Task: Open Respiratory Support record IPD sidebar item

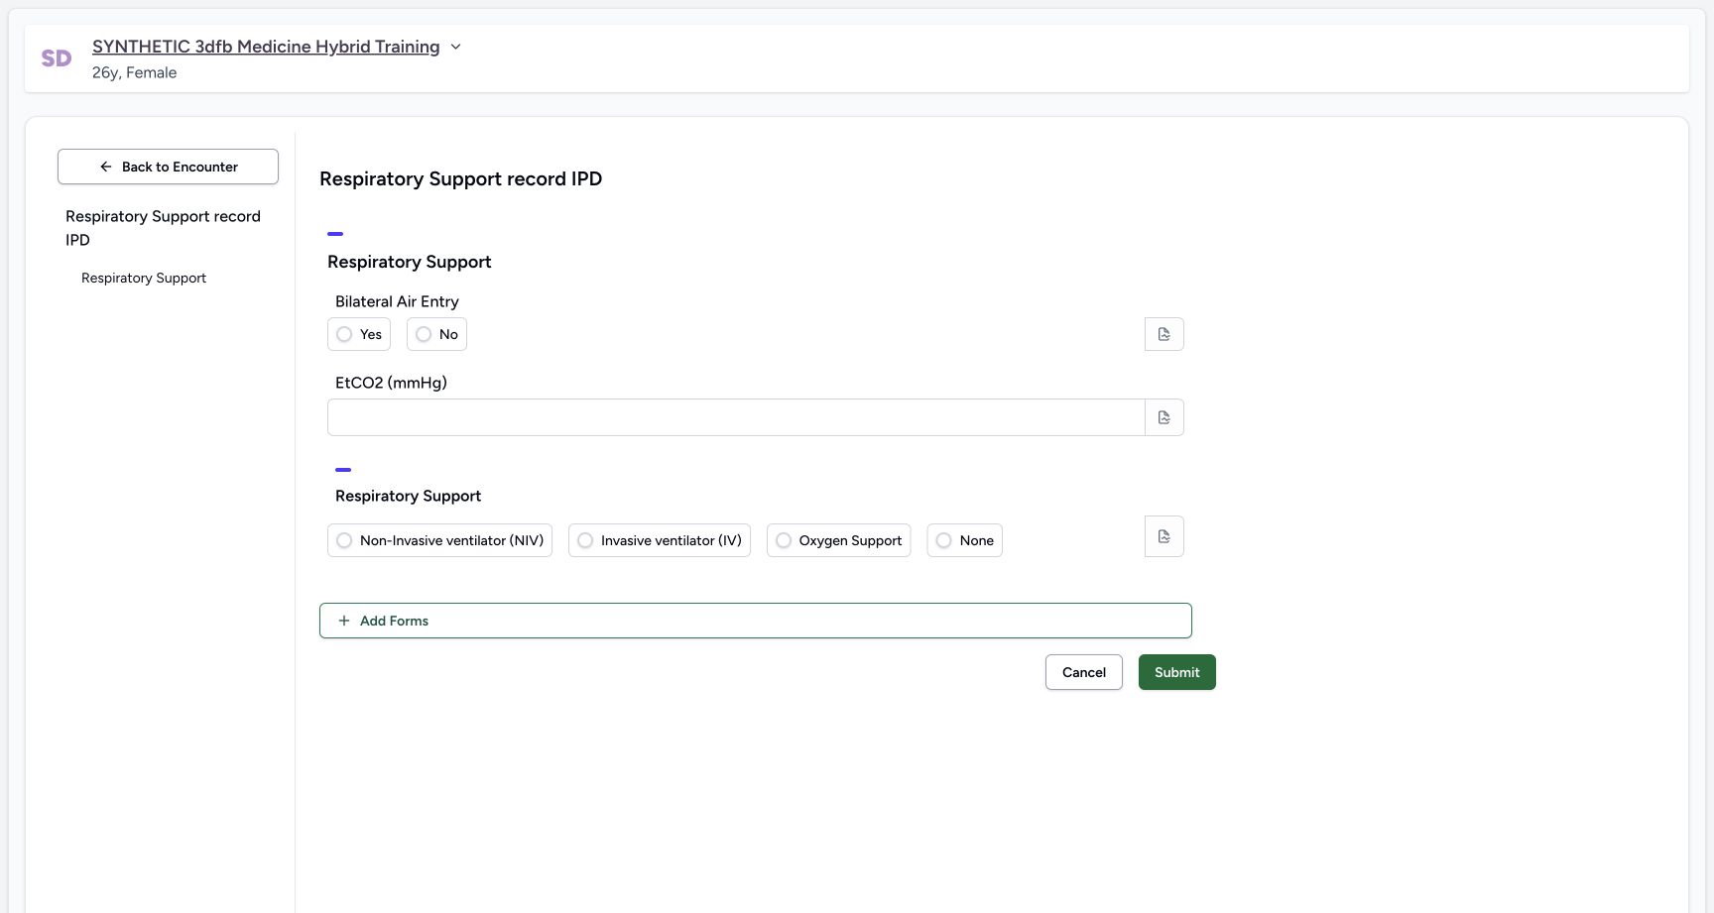Action: point(163,228)
